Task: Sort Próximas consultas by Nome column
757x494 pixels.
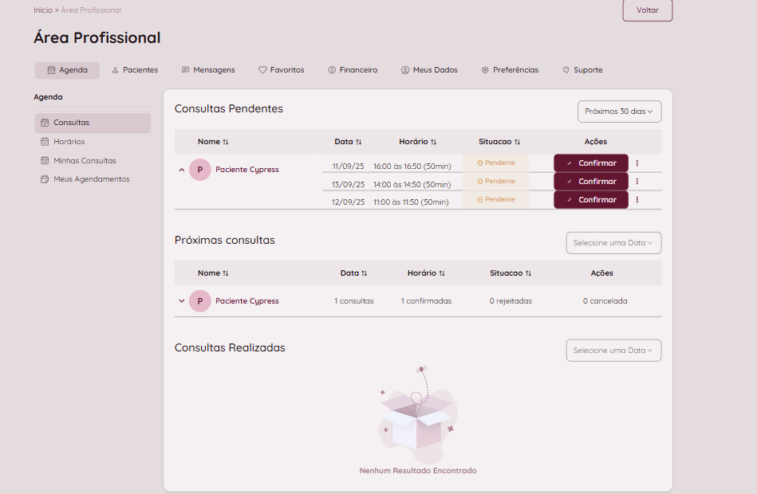Action: [x=213, y=273]
